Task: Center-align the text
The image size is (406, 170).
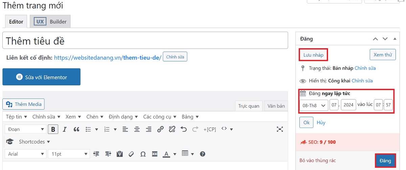Action: point(137,129)
